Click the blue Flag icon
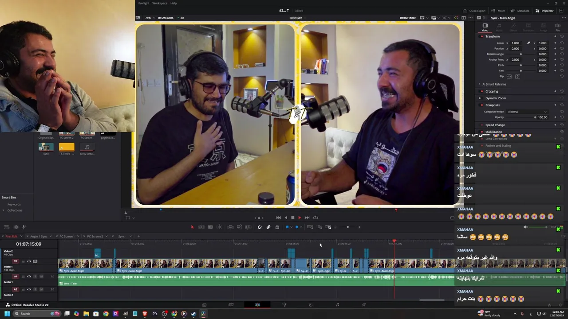The image size is (568, 319). pyautogui.click(x=287, y=227)
